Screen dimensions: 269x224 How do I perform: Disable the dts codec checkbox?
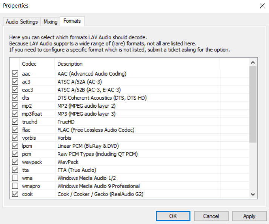(15, 97)
